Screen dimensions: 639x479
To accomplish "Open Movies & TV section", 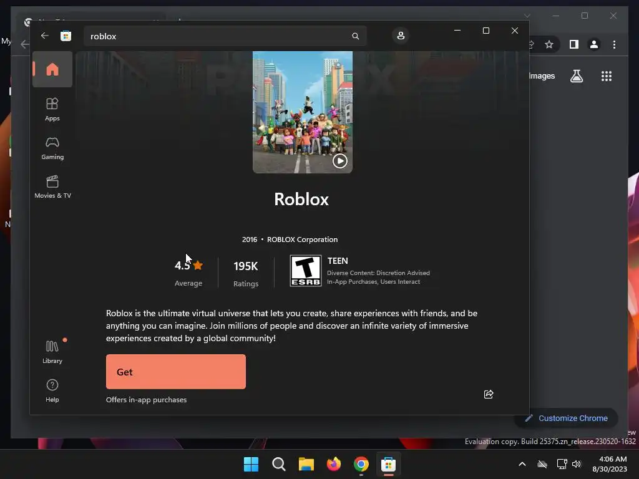I will click(52, 187).
